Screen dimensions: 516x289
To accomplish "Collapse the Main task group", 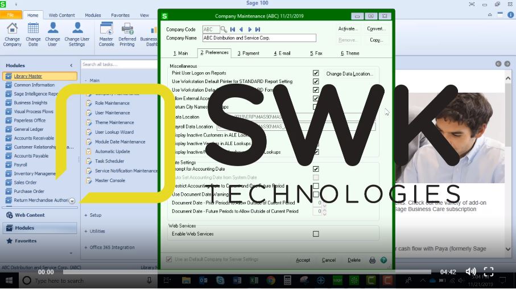I will (x=86, y=80).
